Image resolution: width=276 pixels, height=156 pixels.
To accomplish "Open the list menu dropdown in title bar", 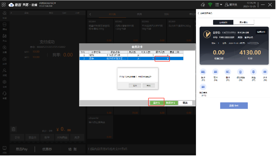I will (x=219, y=5).
